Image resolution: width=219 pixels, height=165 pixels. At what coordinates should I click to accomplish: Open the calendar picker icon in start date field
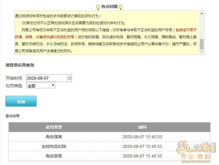(x=69, y=78)
